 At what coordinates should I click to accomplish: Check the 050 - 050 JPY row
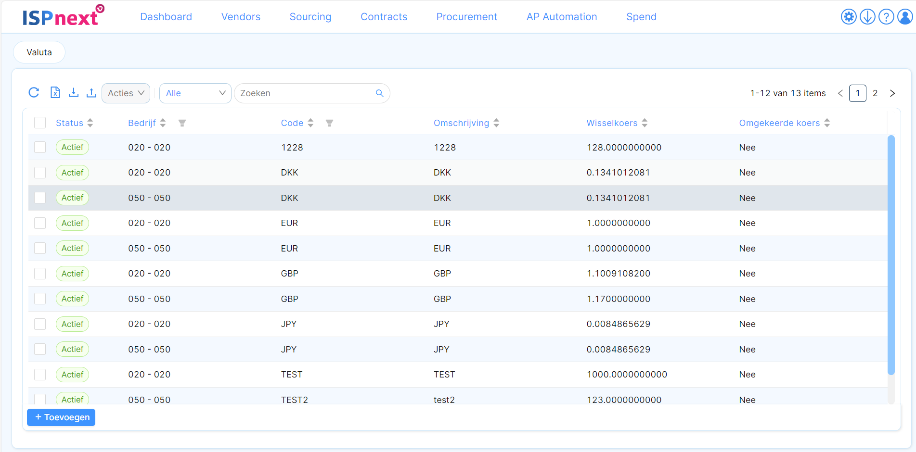[40, 349]
